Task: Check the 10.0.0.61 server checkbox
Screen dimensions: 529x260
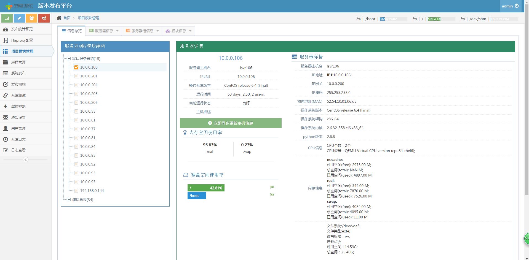Action: tap(76, 120)
